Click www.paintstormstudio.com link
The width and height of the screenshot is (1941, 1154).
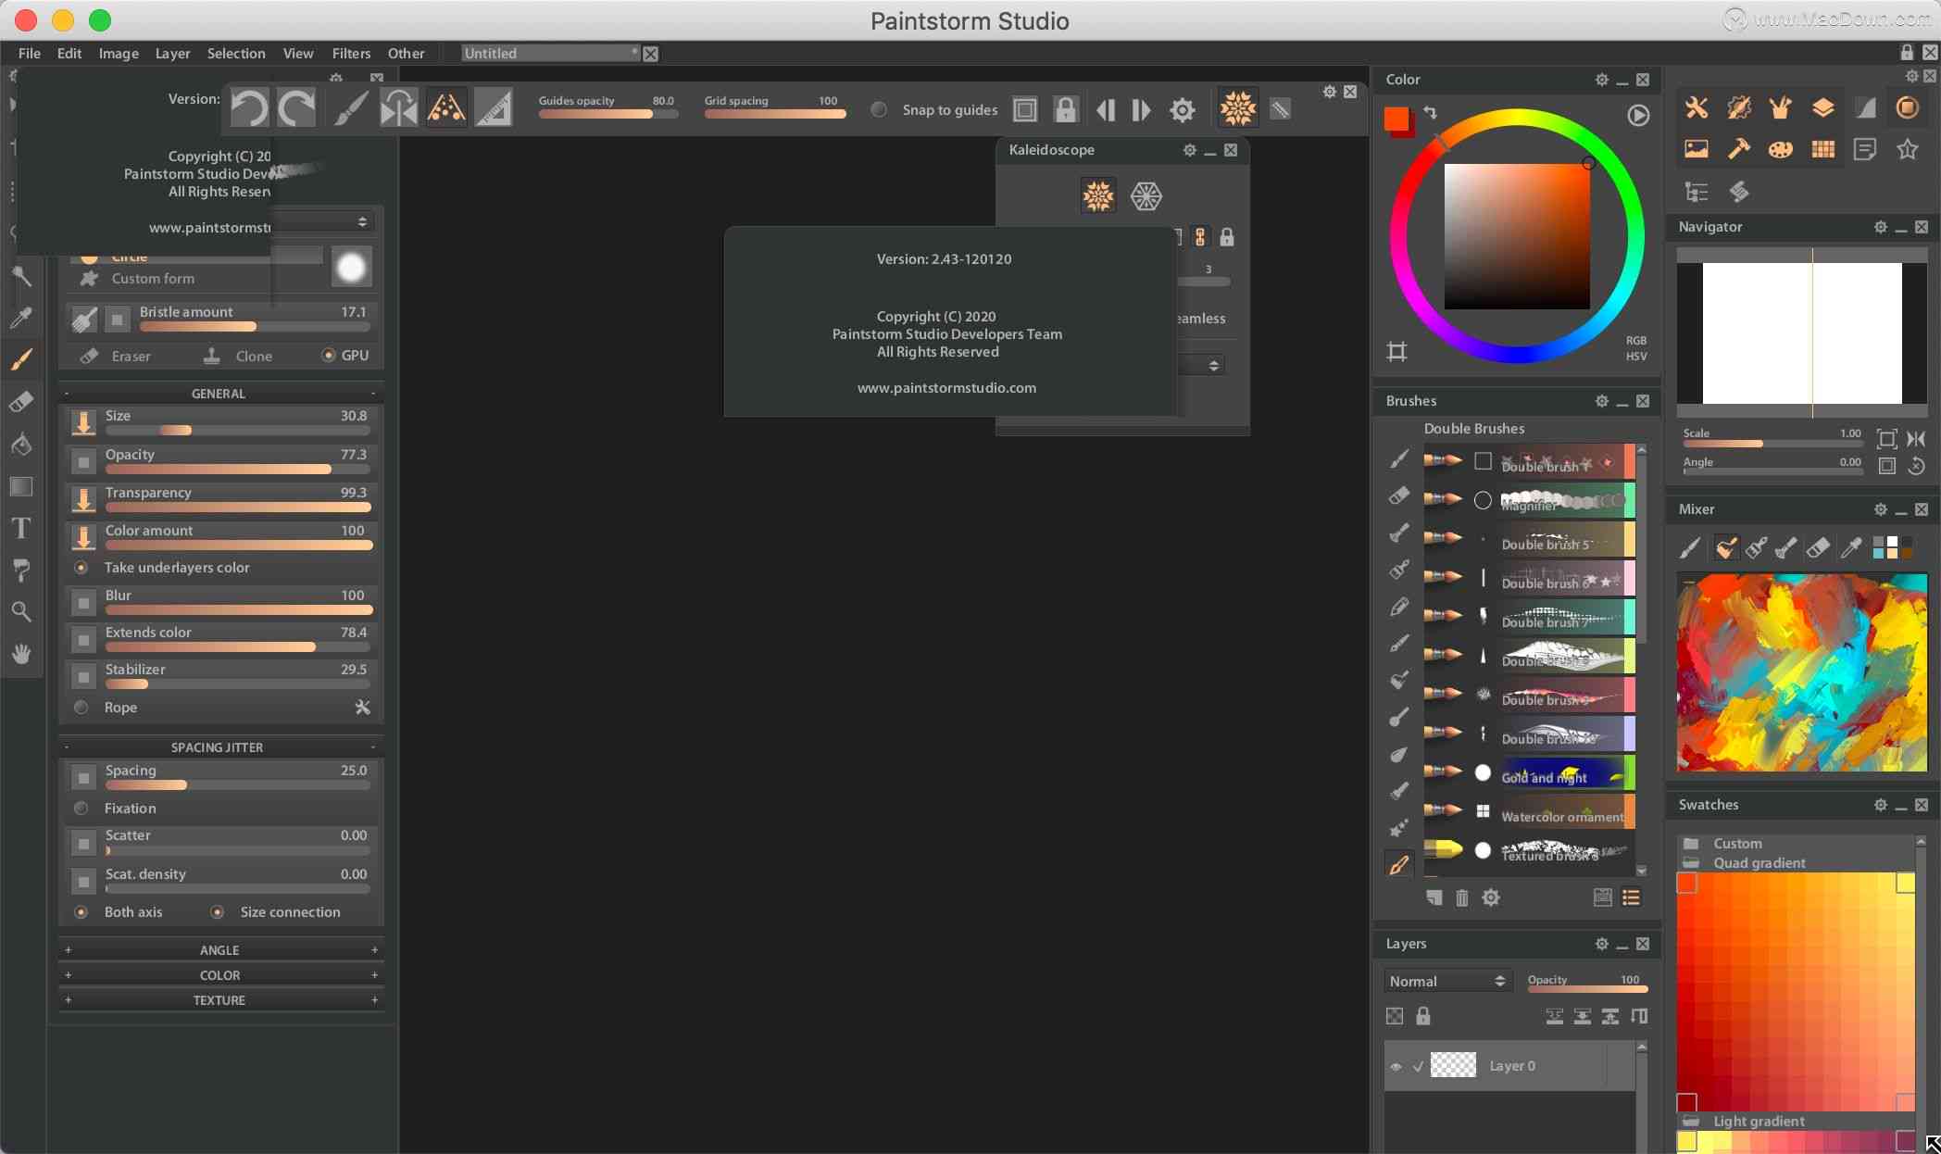[945, 387]
